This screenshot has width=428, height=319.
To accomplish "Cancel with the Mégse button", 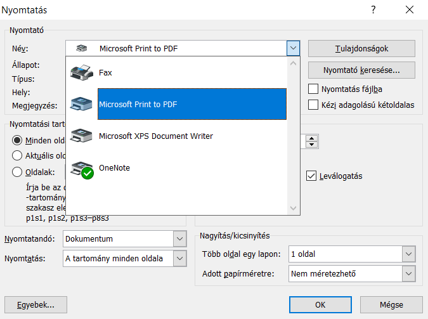I will 391,305.
